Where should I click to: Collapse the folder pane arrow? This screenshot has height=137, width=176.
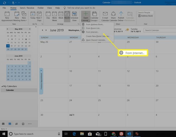click(36, 27)
